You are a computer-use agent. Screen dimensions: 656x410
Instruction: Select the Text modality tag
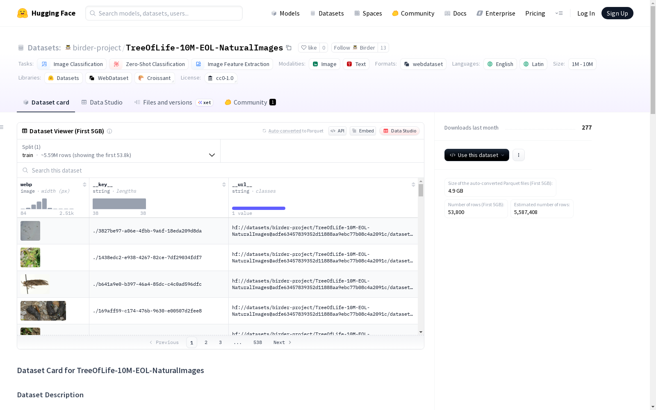pyautogui.click(x=356, y=64)
